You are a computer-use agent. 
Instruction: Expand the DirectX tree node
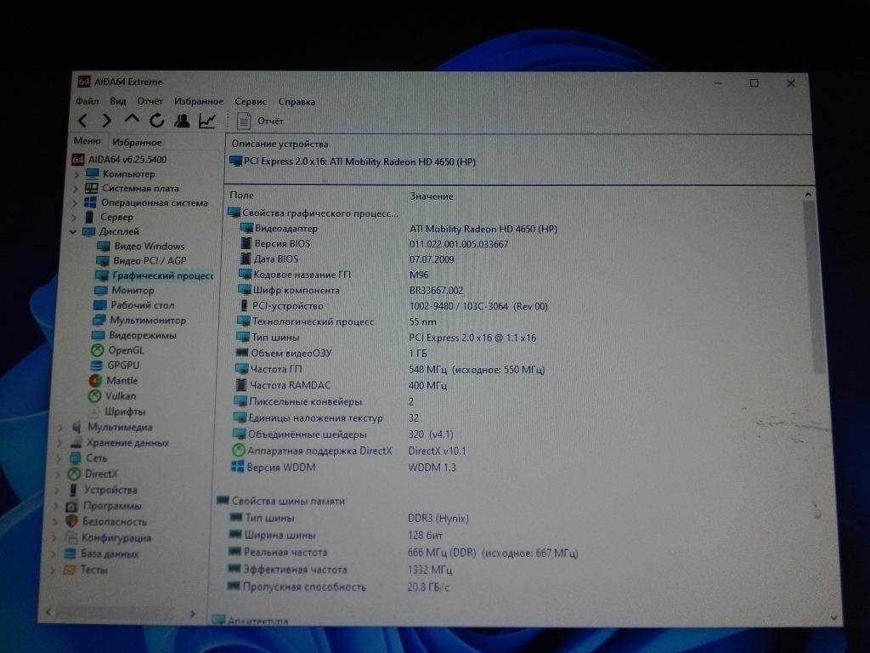(58, 474)
